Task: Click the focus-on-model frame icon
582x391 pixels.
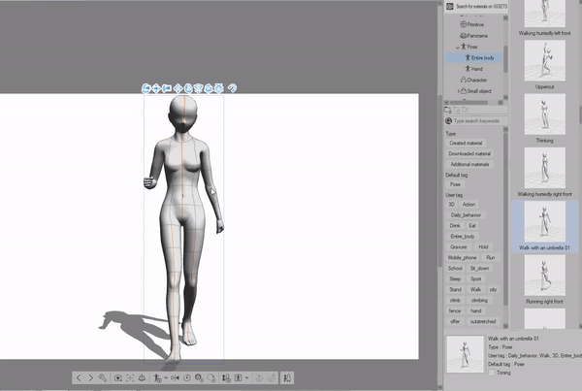Action: click(130, 378)
